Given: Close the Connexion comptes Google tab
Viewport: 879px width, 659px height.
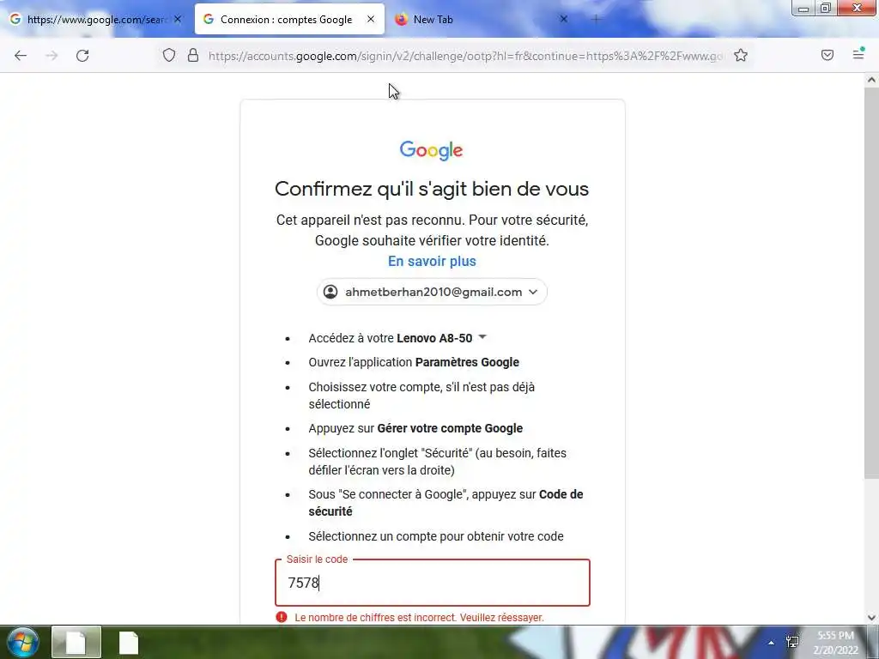Looking at the screenshot, I should pyautogui.click(x=371, y=19).
